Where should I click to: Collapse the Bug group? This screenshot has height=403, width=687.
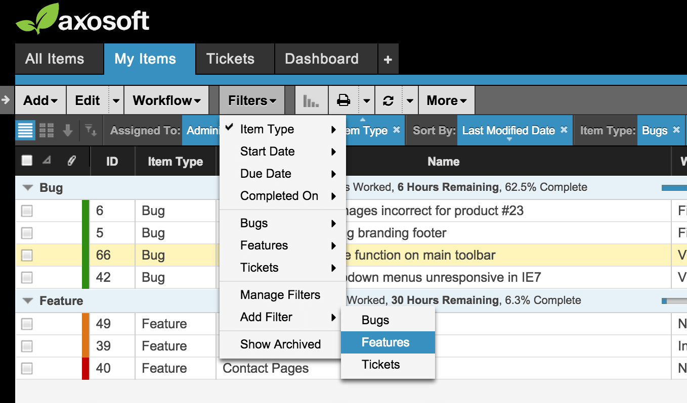28,188
